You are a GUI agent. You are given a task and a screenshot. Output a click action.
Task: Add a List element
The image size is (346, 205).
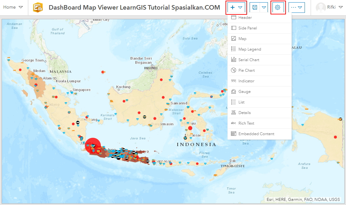[x=260, y=102]
